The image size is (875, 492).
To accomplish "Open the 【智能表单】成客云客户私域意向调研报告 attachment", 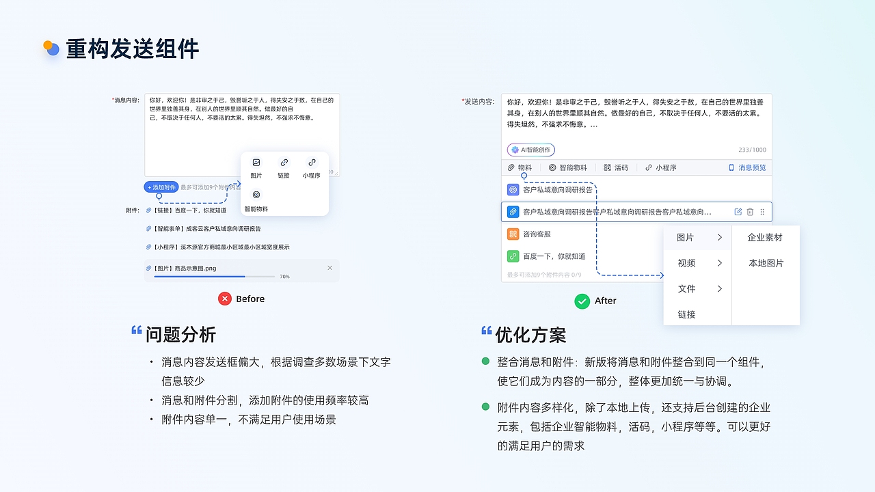I will click(206, 229).
